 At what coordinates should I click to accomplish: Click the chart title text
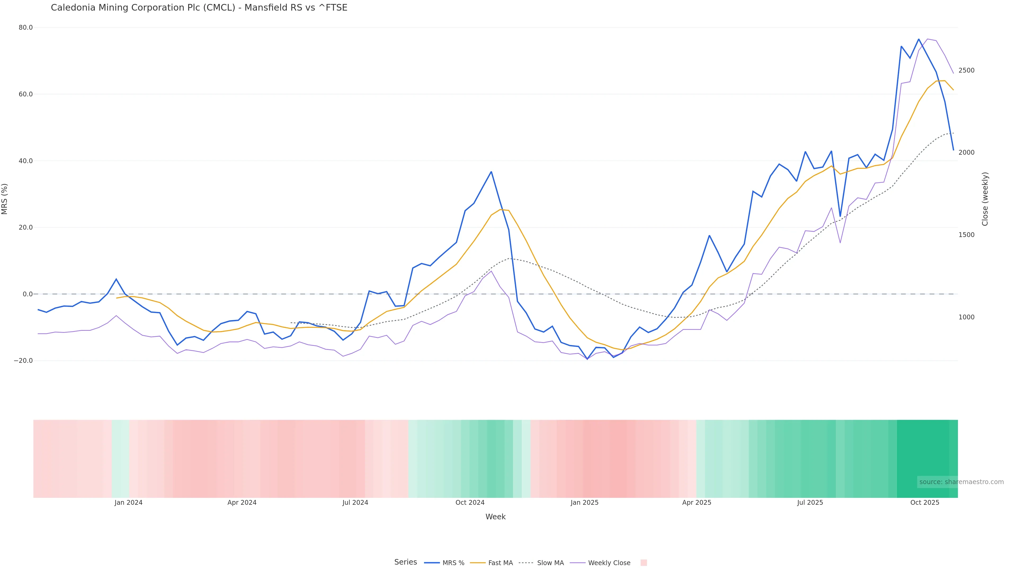click(x=199, y=8)
